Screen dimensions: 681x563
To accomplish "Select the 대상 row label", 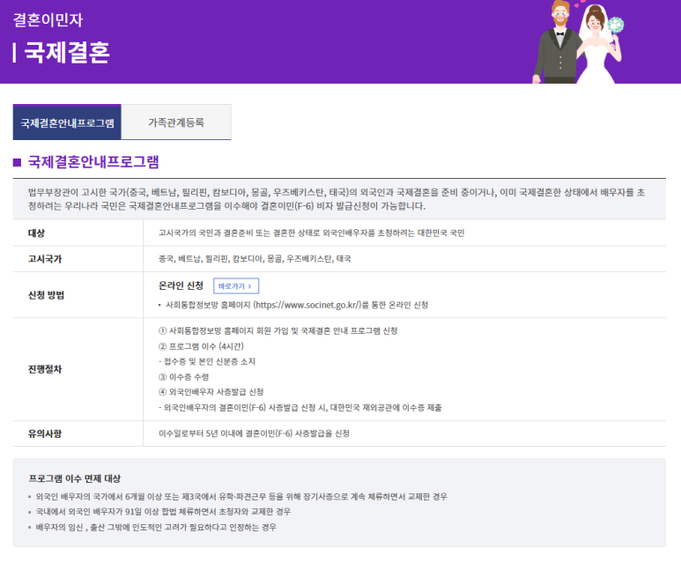I will pyautogui.click(x=36, y=233).
